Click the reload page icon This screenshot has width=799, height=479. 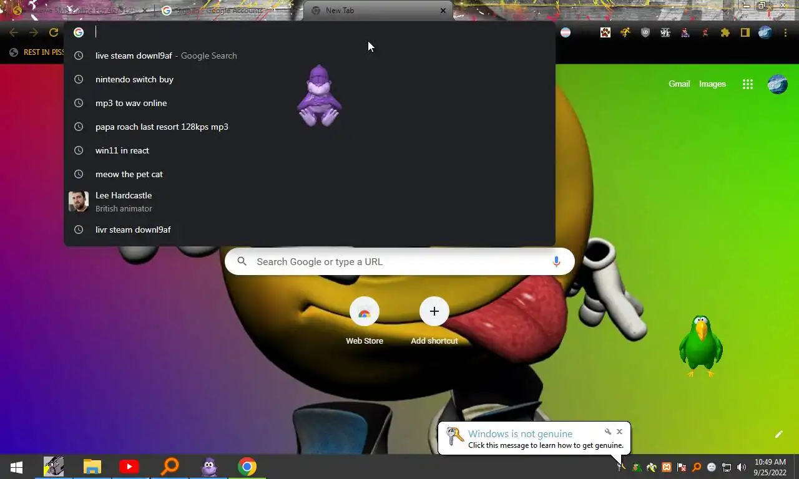54,32
